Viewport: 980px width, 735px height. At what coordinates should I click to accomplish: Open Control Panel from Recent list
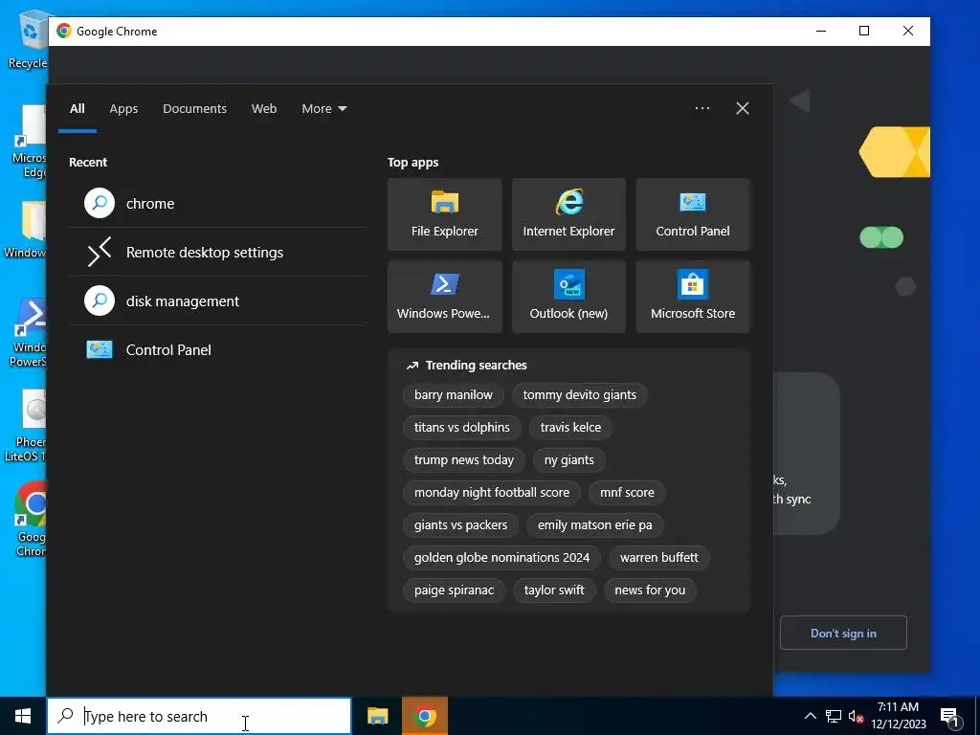[x=216, y=349]
